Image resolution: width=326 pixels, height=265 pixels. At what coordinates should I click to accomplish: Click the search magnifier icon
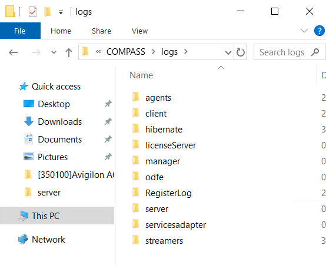click(315, 52)
